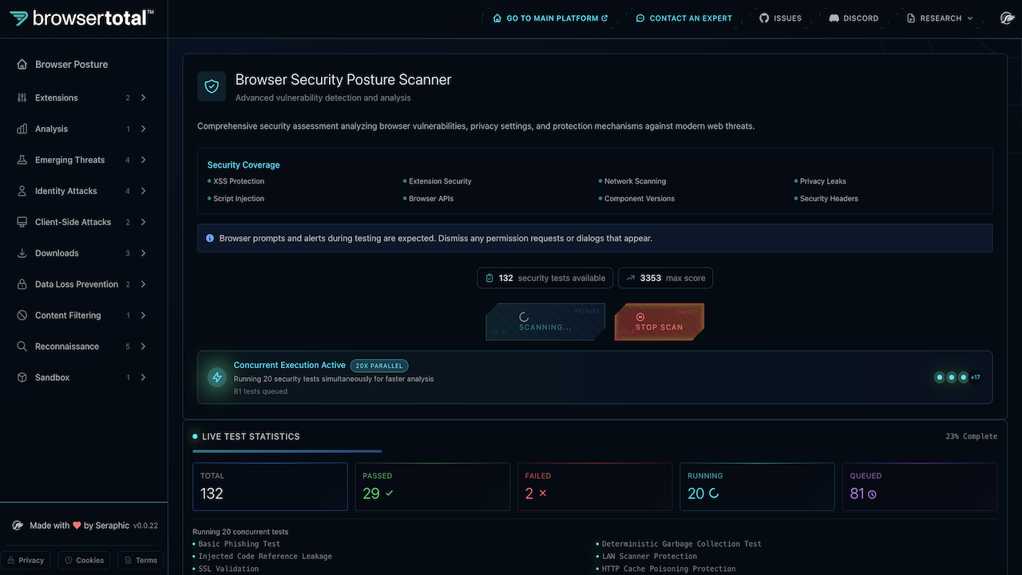Click the Reconnaissance magnifier icon
The image size is (1022, 575).
pos(22,347)
